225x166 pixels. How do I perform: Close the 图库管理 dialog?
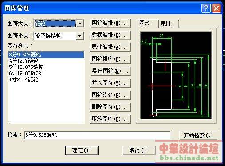coord(216,8)
